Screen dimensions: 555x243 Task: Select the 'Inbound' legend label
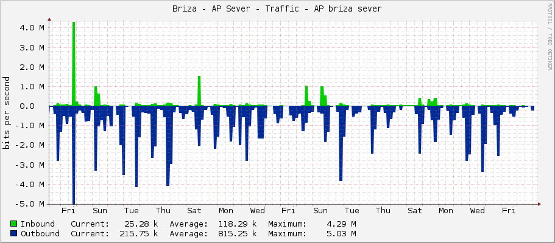pos(38,224)
